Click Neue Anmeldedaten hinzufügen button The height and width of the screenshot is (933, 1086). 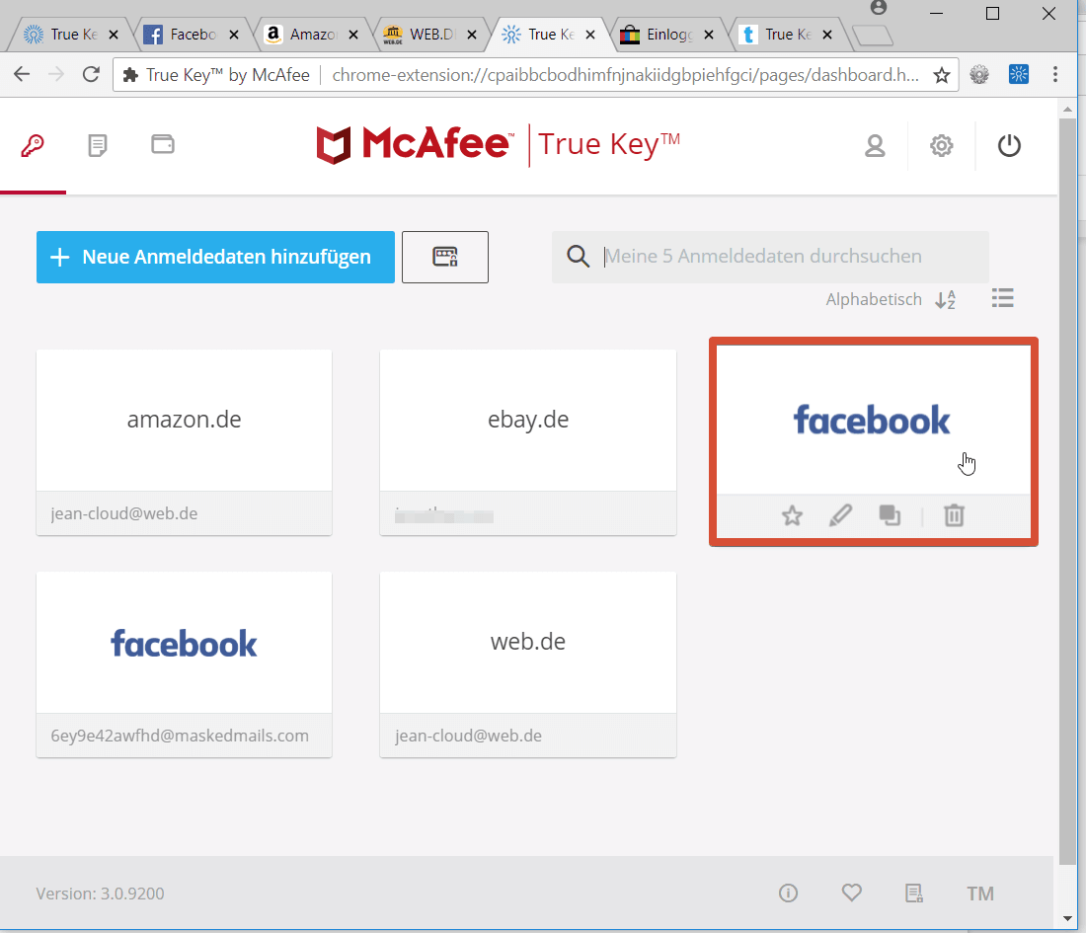(x=215, y=257)
